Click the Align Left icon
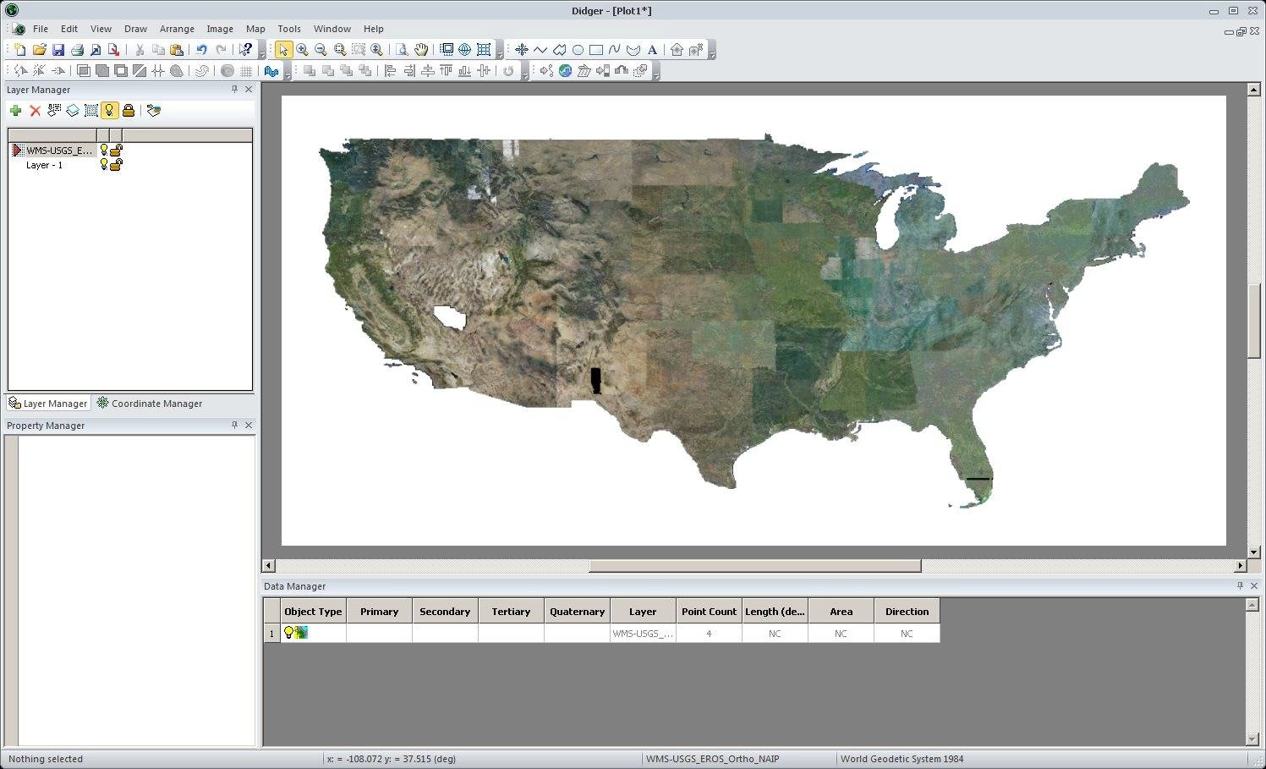 coord(391,71)
